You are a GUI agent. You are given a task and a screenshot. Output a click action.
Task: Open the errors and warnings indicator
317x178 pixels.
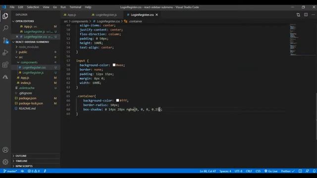click(x=34, y=171)
